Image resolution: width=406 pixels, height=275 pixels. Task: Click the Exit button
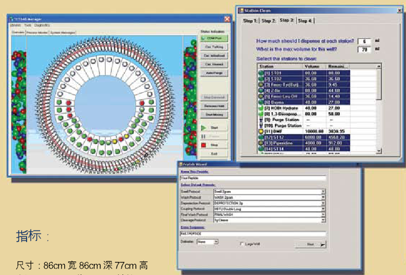click(x=214, y=154)
